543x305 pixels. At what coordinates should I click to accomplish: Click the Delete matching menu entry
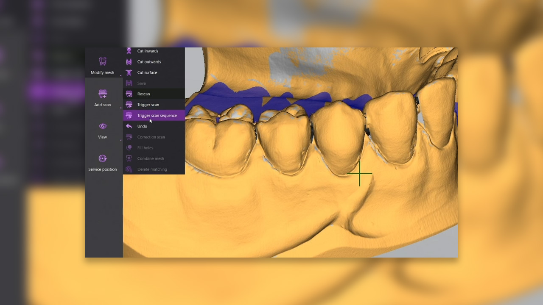(x=154, y=169)
